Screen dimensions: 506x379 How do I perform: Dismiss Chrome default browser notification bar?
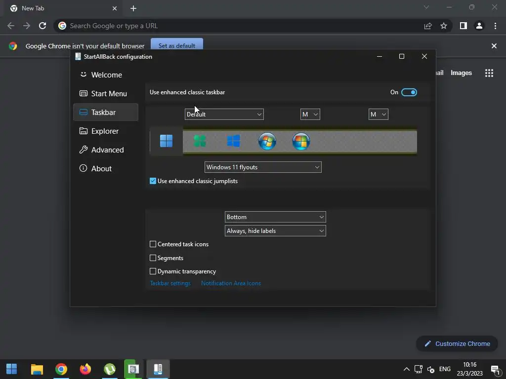coord(494,46)
